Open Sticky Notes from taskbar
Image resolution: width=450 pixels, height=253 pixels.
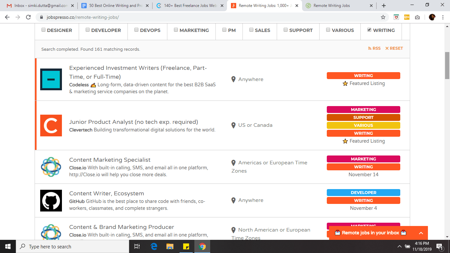click(186, 246)
